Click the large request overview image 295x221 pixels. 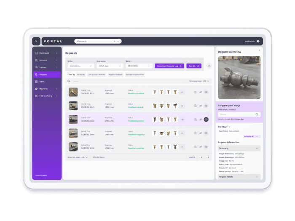pyautogui.click(x=239, y=77)
